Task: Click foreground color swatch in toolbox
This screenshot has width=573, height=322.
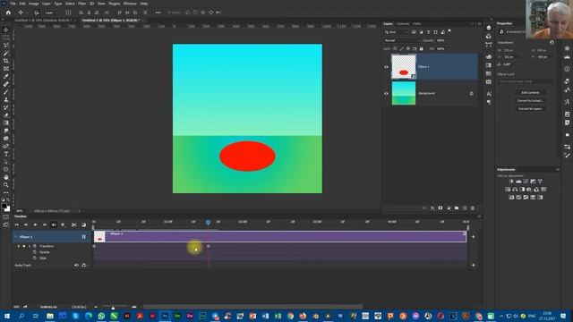Action: point(4,206)
